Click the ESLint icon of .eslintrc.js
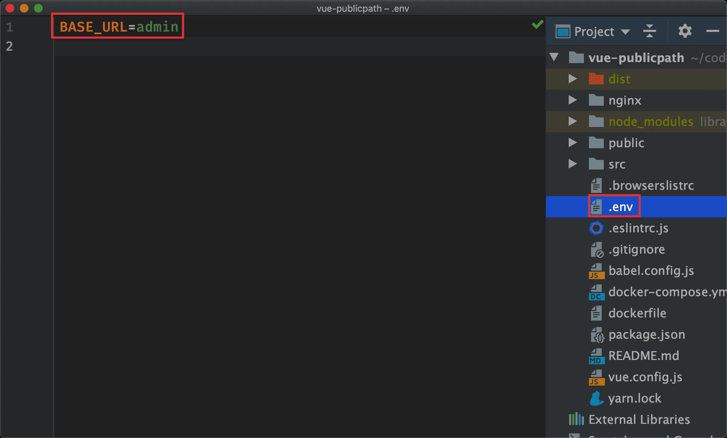Image resolution: width=727 pixels, height=438 pixels. click(596, 228)
